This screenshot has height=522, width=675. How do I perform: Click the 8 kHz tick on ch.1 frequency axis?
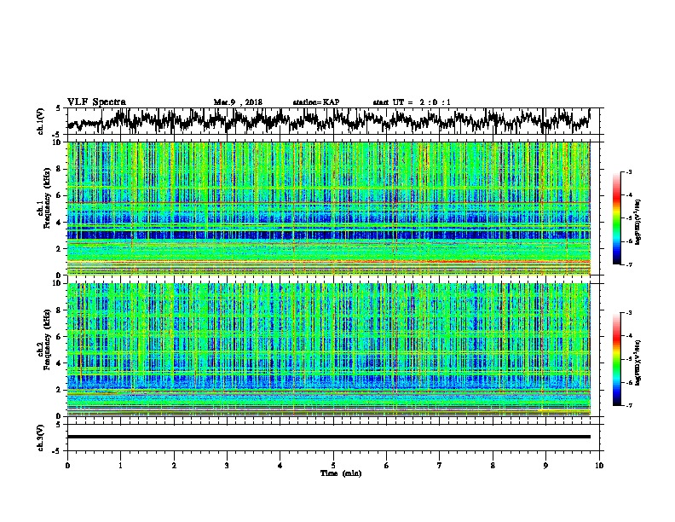point(59,169)
